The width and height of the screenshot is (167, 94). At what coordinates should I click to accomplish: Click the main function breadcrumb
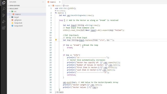67,6
